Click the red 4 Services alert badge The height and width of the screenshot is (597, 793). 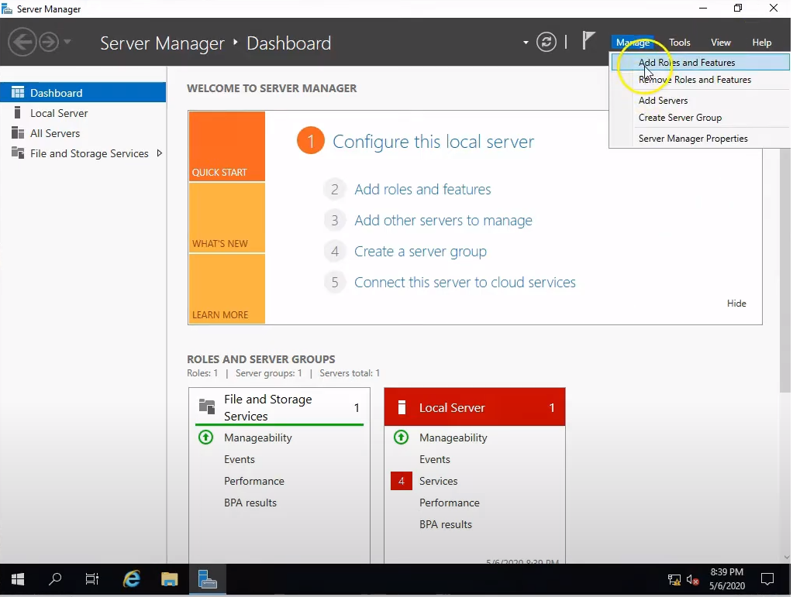(x=401, y=481)
